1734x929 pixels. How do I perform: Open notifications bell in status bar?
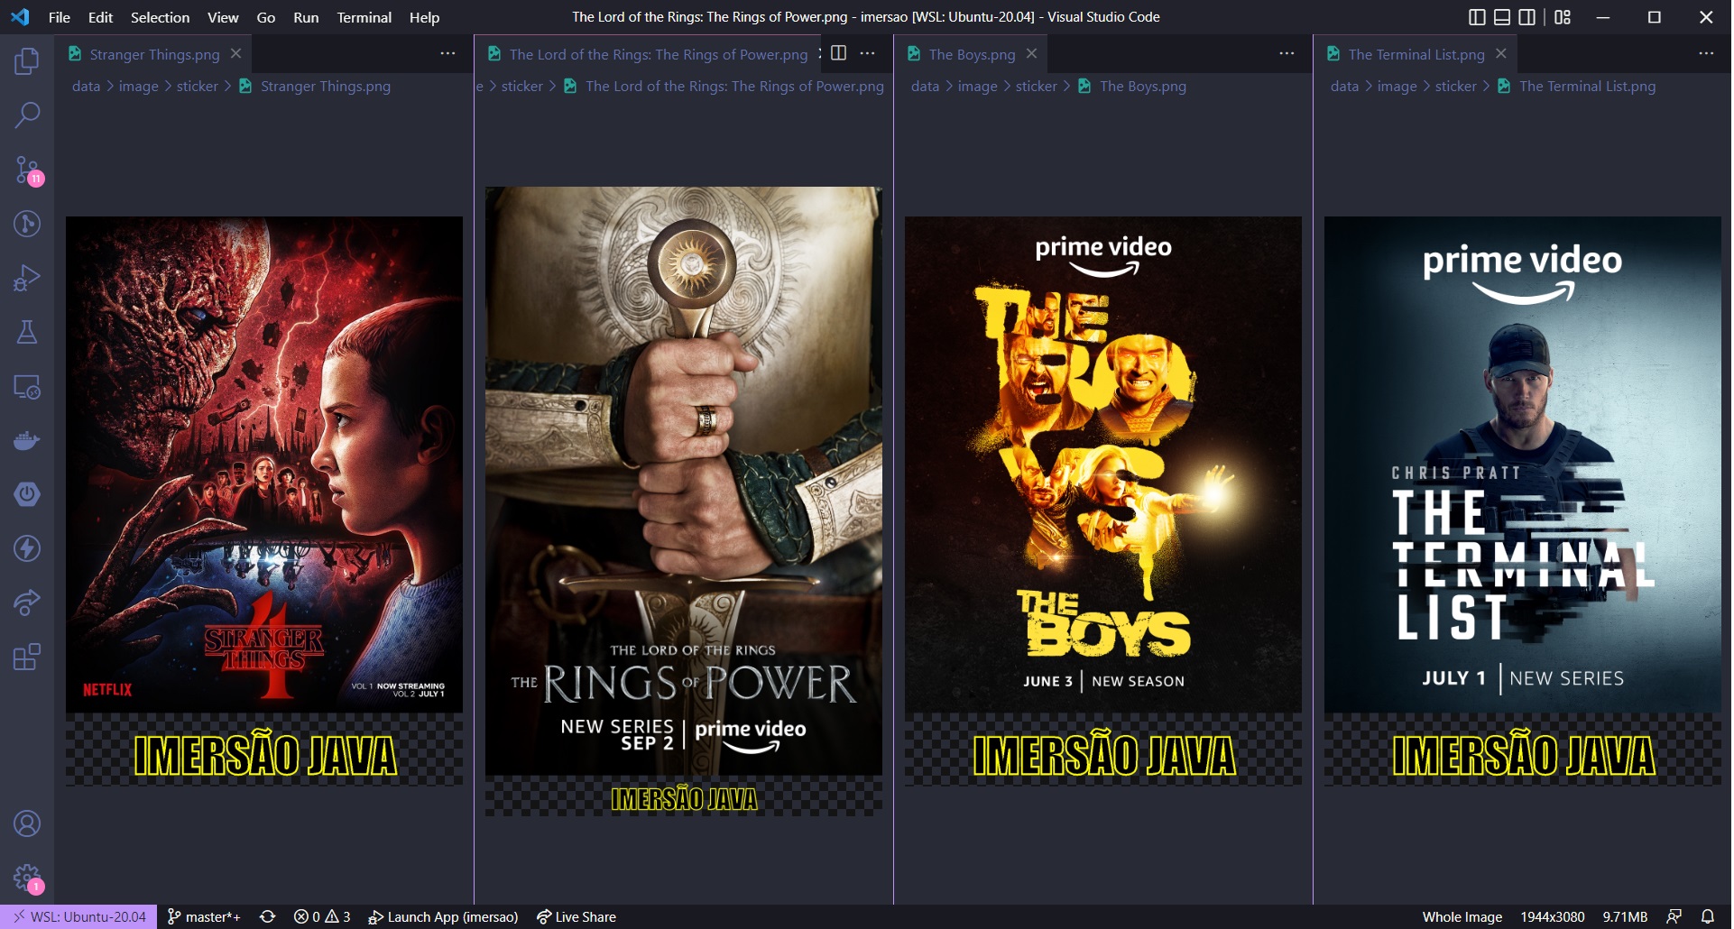click(x=1708, y=916)
